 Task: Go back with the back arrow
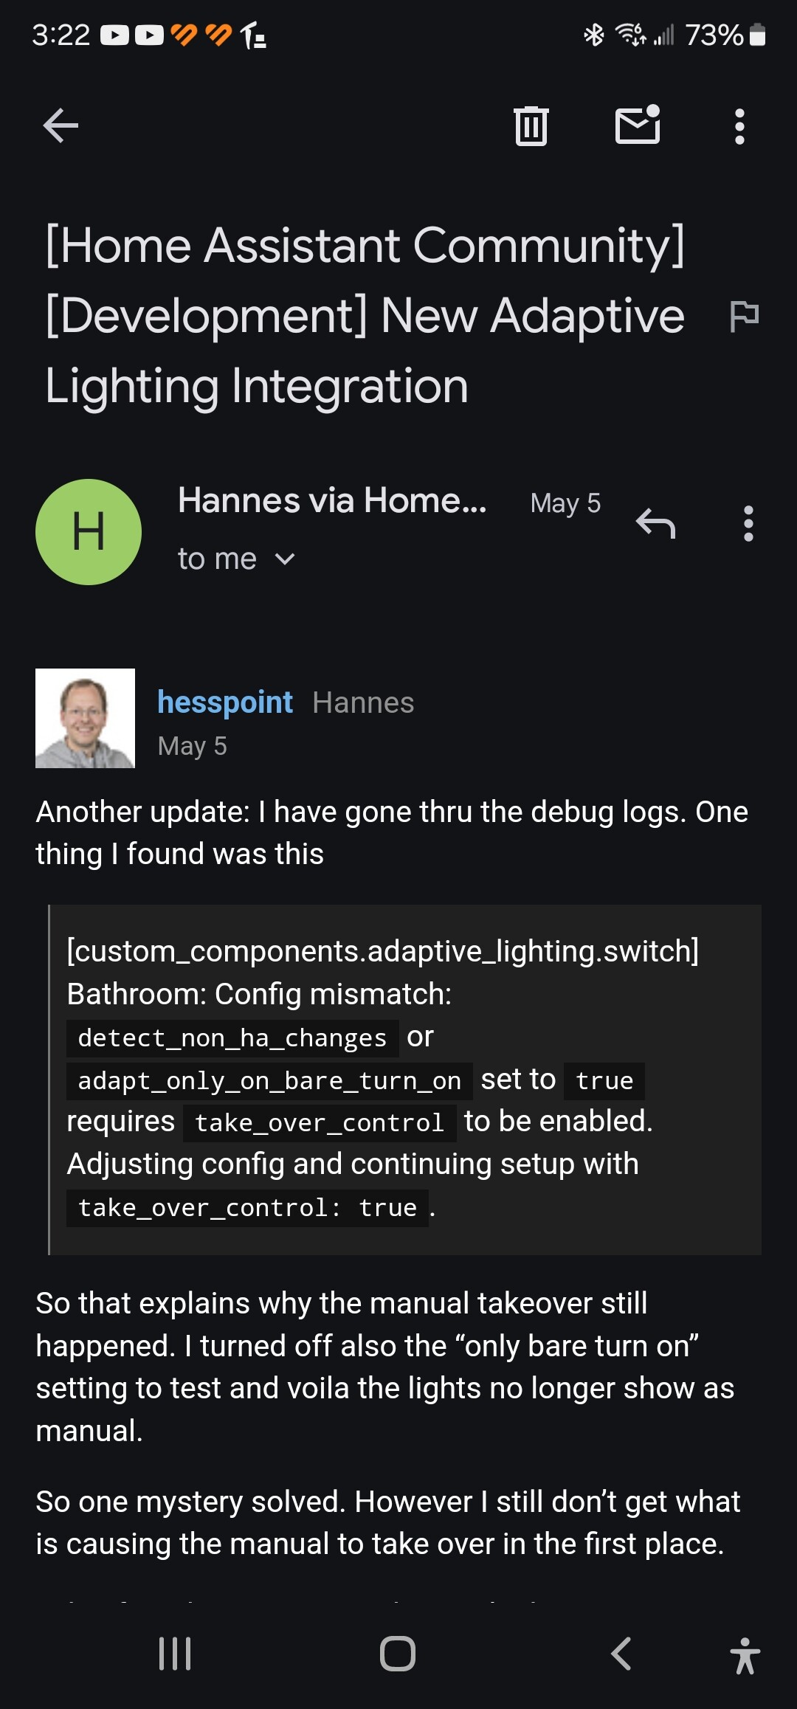[x=59, y=125]
